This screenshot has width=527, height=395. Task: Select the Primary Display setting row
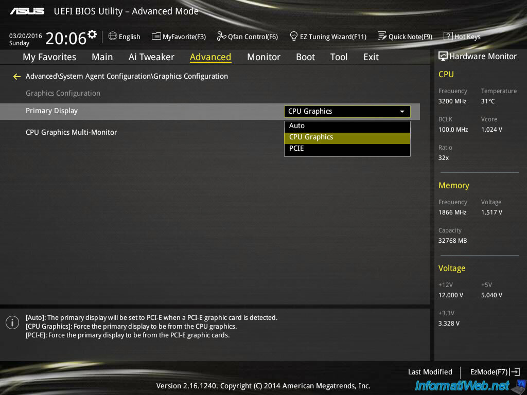pyautogui.click(x=210, y=112)
